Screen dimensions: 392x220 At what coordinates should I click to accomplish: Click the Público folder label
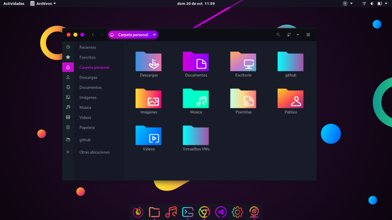[x=291, y=112]
